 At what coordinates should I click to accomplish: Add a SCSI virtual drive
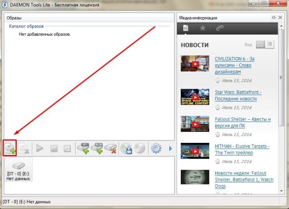pyautogui.click(x=97, y=148)
